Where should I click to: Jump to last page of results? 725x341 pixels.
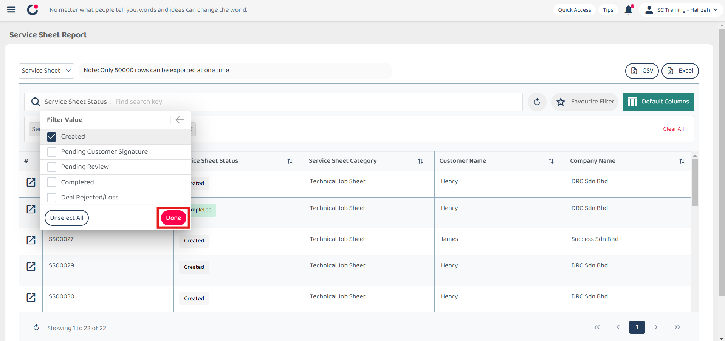677,327
